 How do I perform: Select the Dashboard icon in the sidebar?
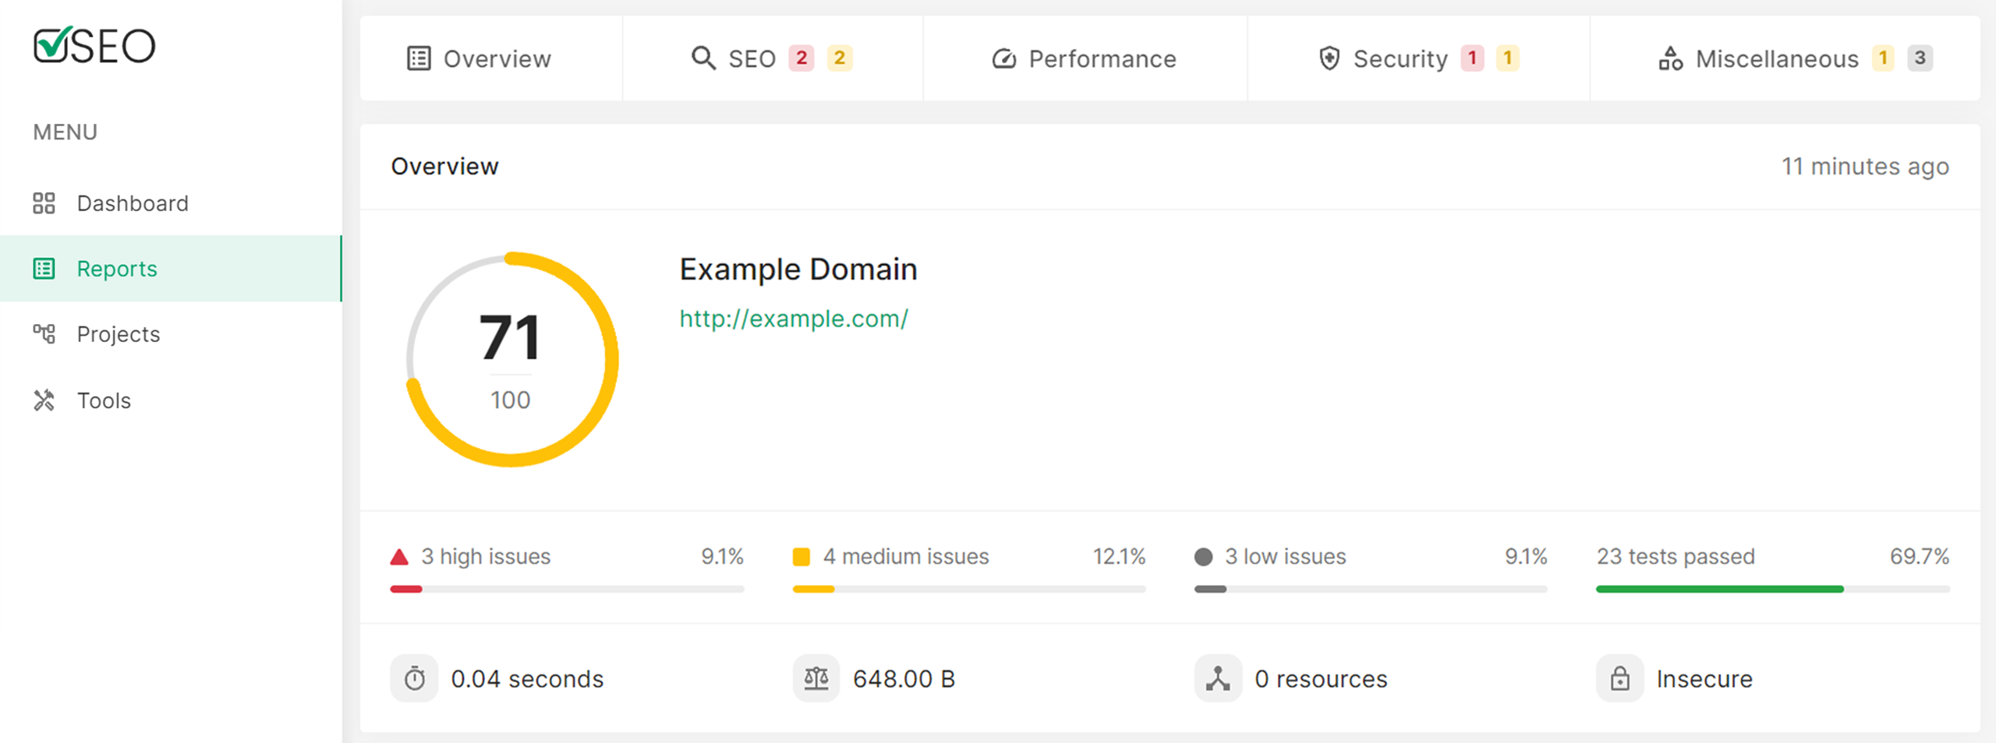click(44, 202)
